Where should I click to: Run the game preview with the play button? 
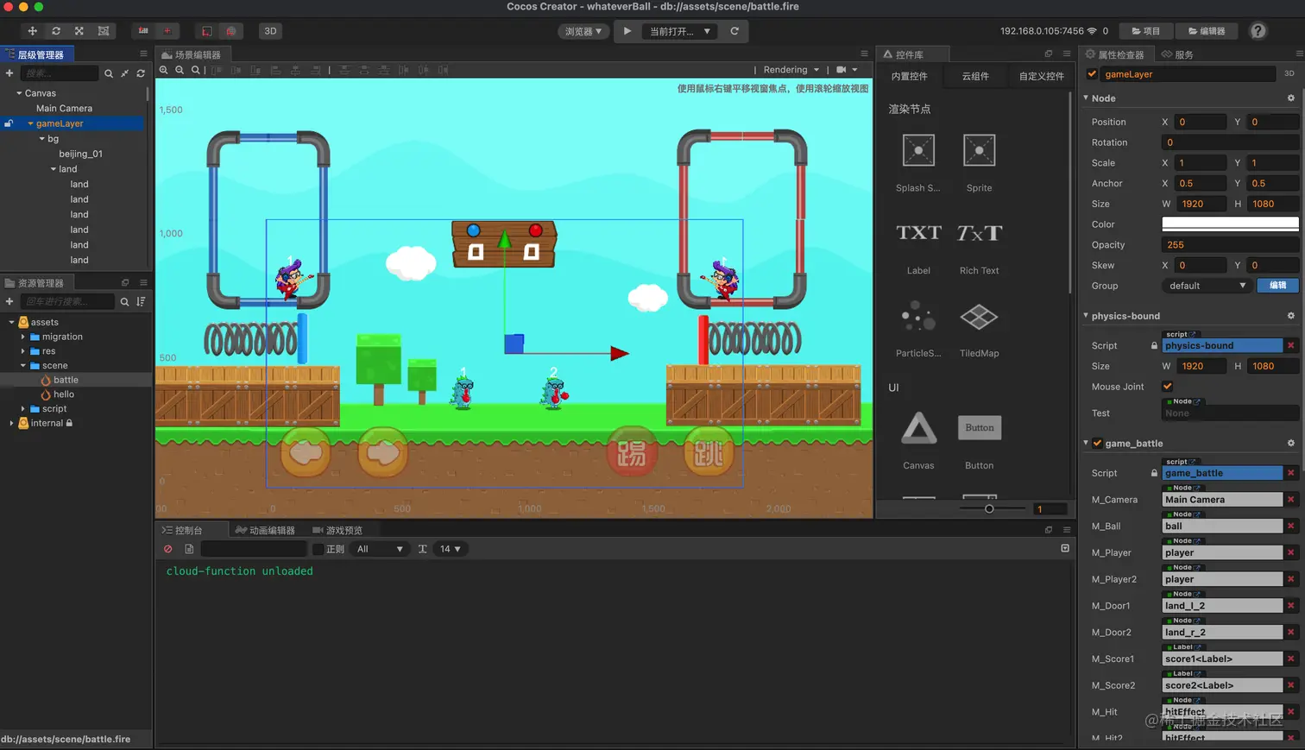627,31
